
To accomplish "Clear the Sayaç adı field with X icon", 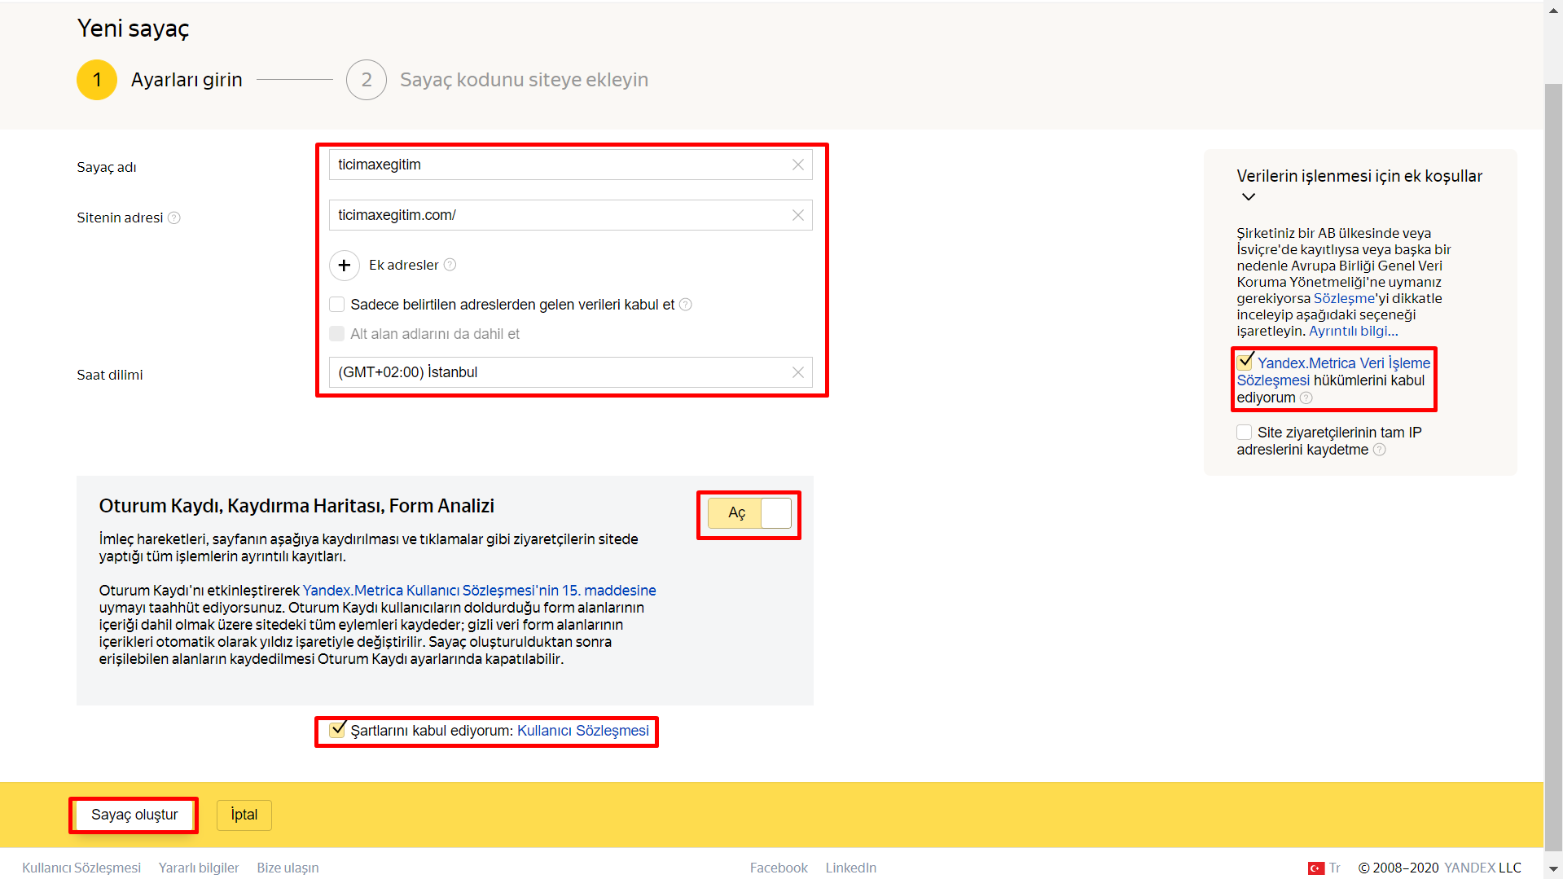I will pyautogui.click(x=797, y=165).
